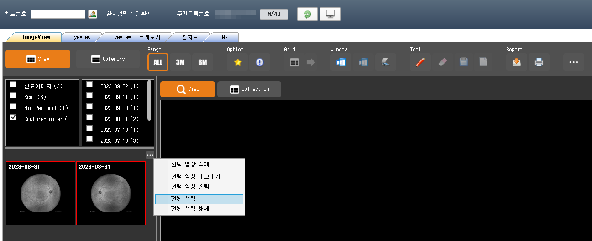Click the green refresh button
The width and height of the screenshot is (592, 241).
pyautogui.click(x=307, y=14)
